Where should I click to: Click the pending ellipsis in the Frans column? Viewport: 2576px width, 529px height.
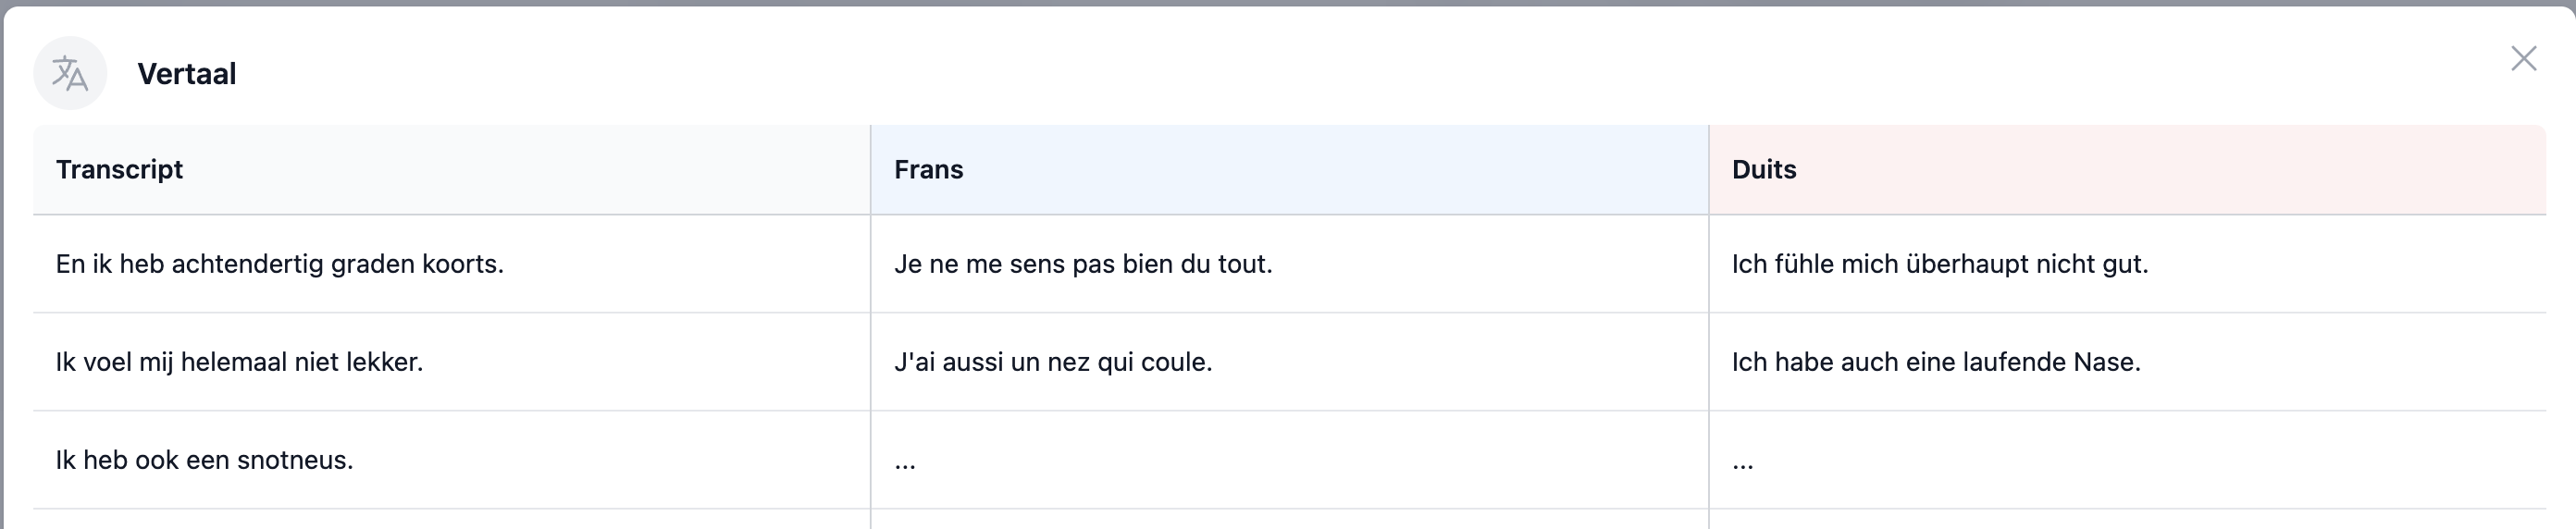coord(905,462)
